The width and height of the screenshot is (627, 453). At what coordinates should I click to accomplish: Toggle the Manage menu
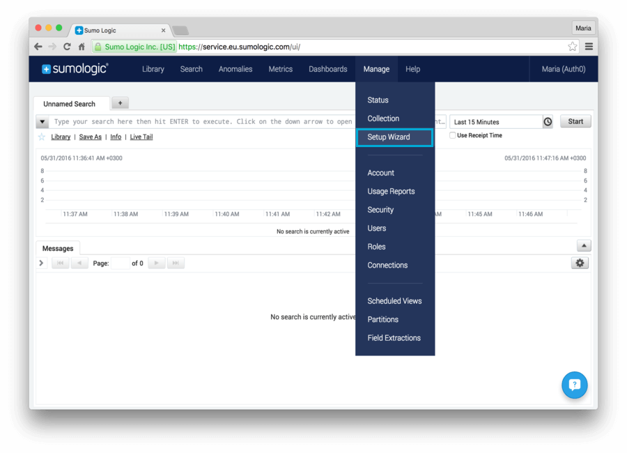(376, 69)
